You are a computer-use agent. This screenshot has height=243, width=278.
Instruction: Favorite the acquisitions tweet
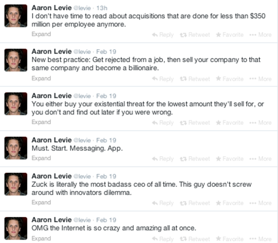point(230,35)
